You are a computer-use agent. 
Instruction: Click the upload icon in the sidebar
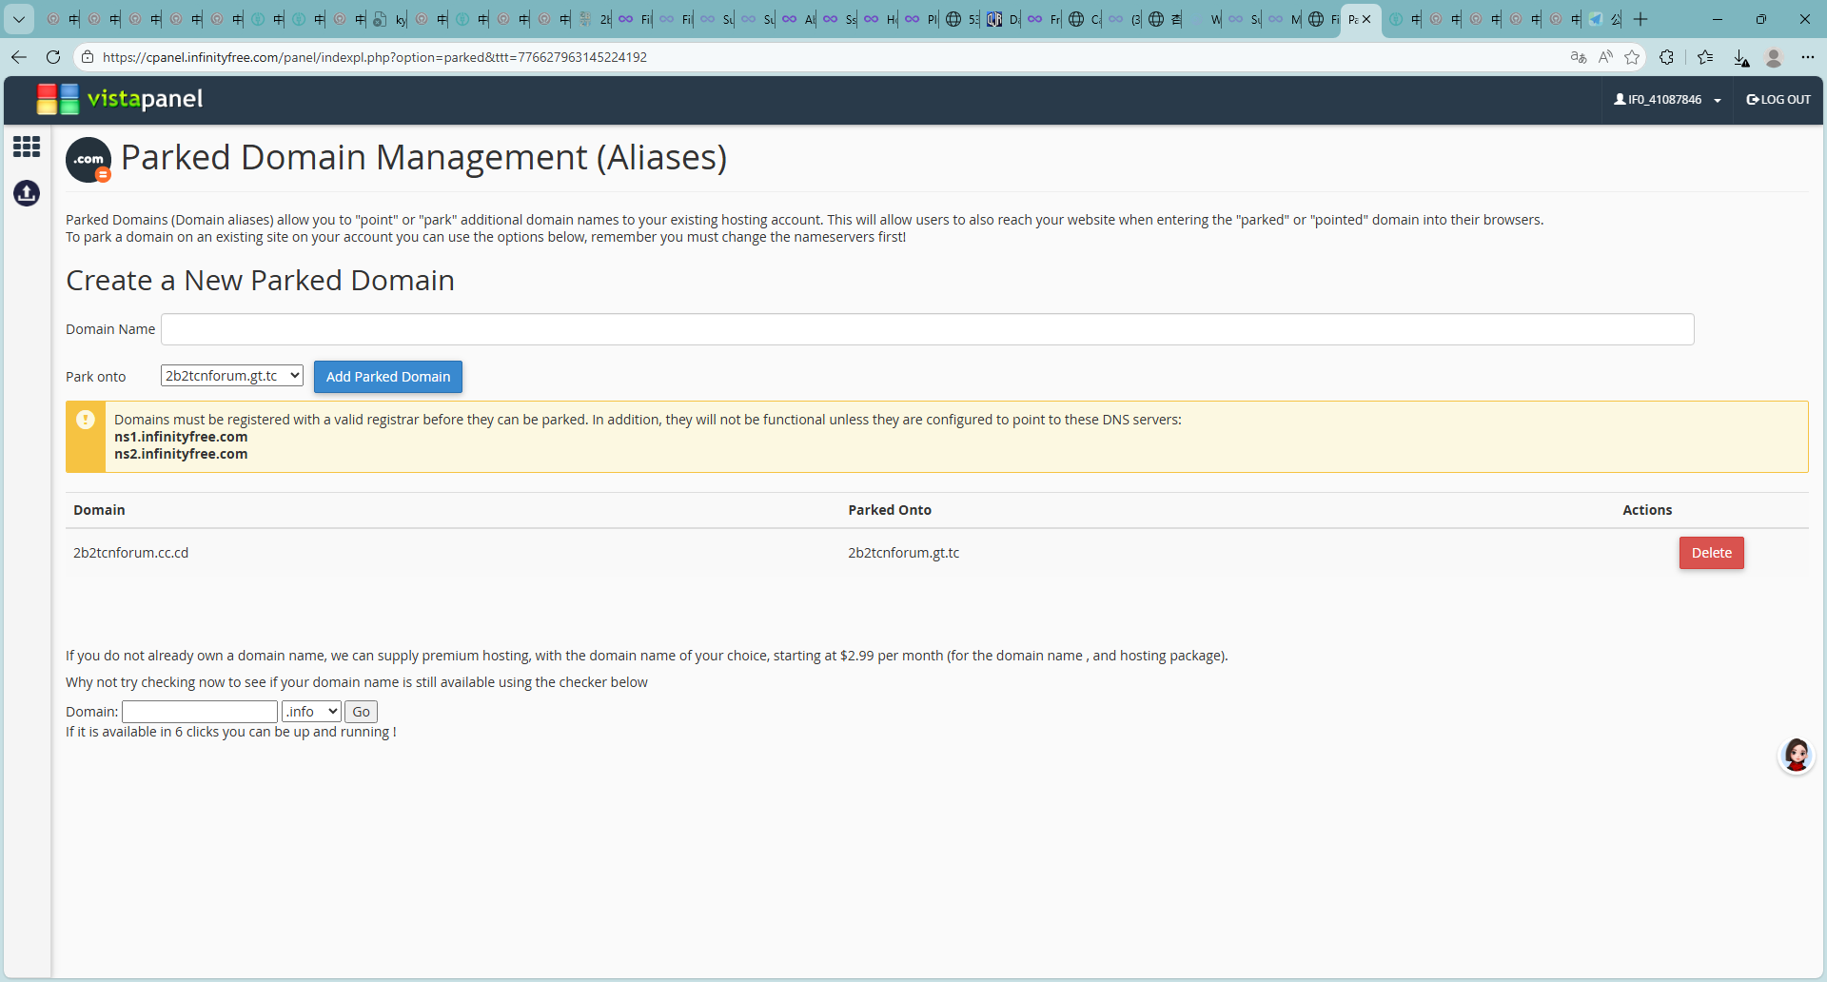pyautogui.click(x=27, y=193)
